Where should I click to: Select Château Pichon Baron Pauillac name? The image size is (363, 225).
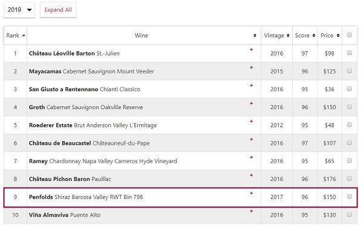pyautogui.click(x=70, y=179)
